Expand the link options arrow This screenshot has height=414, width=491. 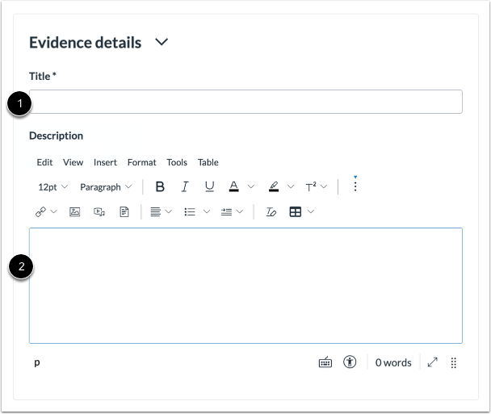tap(54, 212)
